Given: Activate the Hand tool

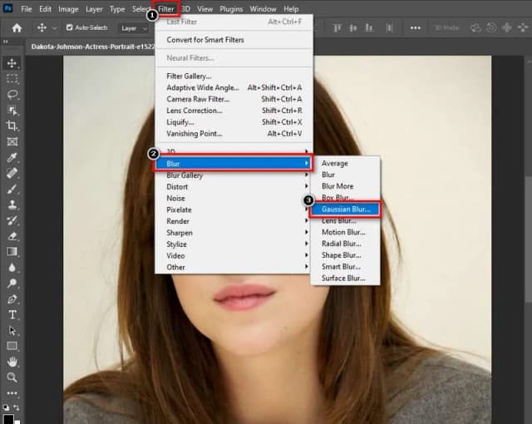Looking at the screenshot, I should 12,362.
